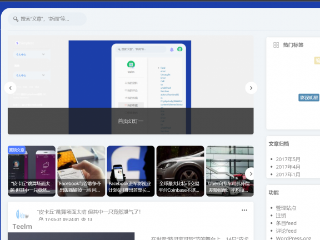Open the 2017年4月 archive
320x240 pixels.
[x=288, y=167]
